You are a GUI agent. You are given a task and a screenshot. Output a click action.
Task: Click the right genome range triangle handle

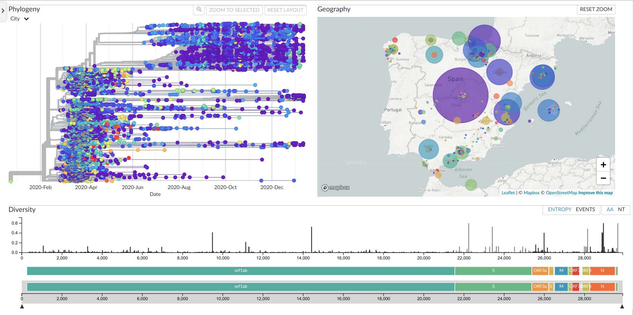point(622,306)
